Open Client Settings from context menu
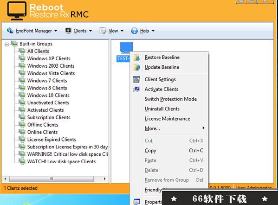 click(169, 79)
